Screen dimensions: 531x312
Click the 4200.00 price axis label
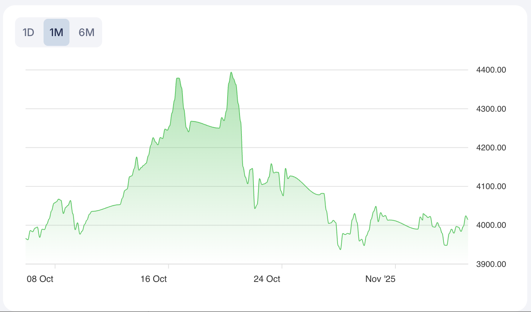(491, 148)
